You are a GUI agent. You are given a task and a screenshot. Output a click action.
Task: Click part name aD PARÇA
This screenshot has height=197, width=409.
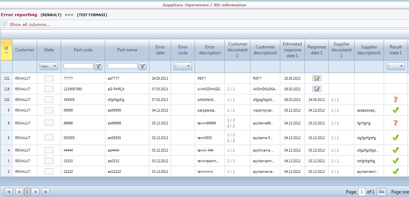pos(116,89)
